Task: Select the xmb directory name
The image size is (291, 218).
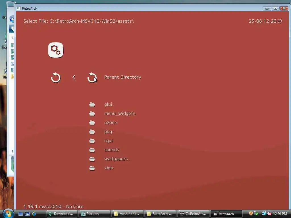Action: [109, 168]
